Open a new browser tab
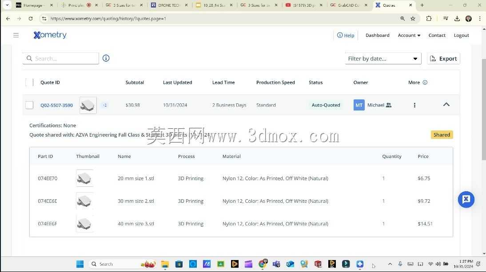Image resolution: width=486 pixels, height=272 pixels. [422, 5]
